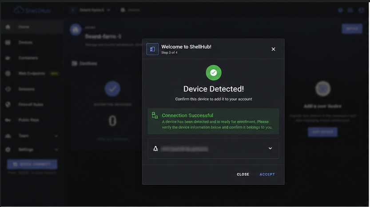Click the Quick Connect button in sidebar

[x=32, y=164]
